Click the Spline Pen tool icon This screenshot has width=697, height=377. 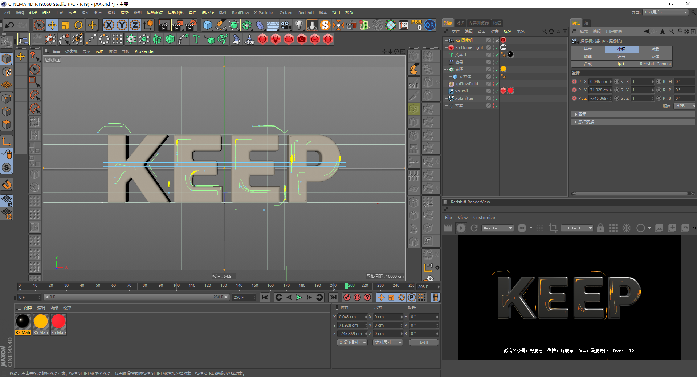(221, 25)
